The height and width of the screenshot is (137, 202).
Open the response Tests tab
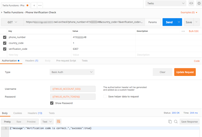(52, 113)
